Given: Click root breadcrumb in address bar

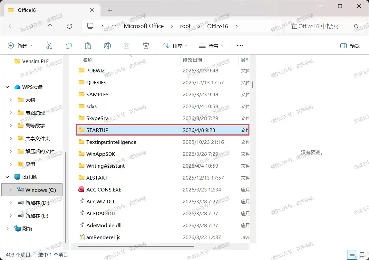Looking at the screenshot, I should pyautogui.click(x=185, y=26).
